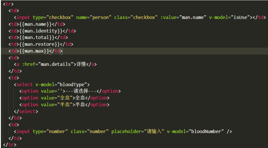The height and width of the screenshot is (148, 268).
Task: Click the type="number" attribute
Action: coord(51,132)
